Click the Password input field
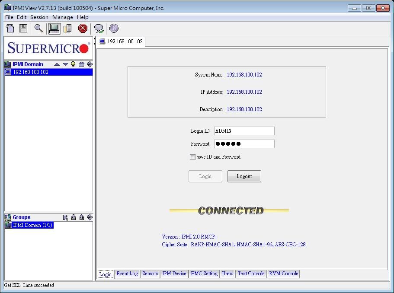Viewport: 394px width, 293px height. 244,144
